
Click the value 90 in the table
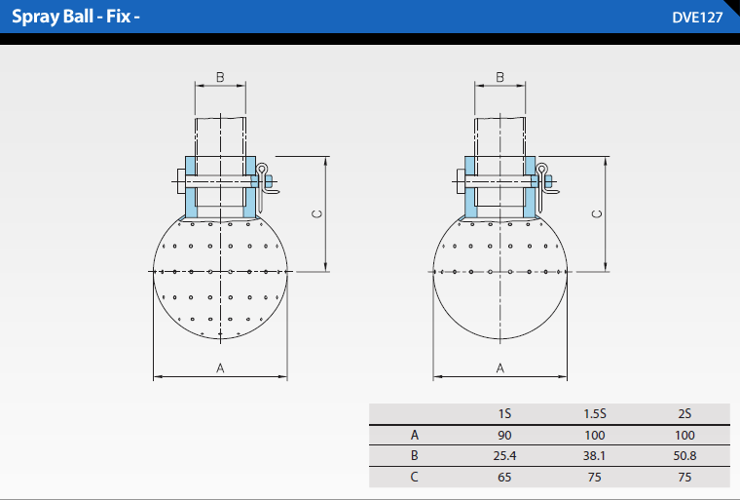pyautogui.click(x=504, y=436)
